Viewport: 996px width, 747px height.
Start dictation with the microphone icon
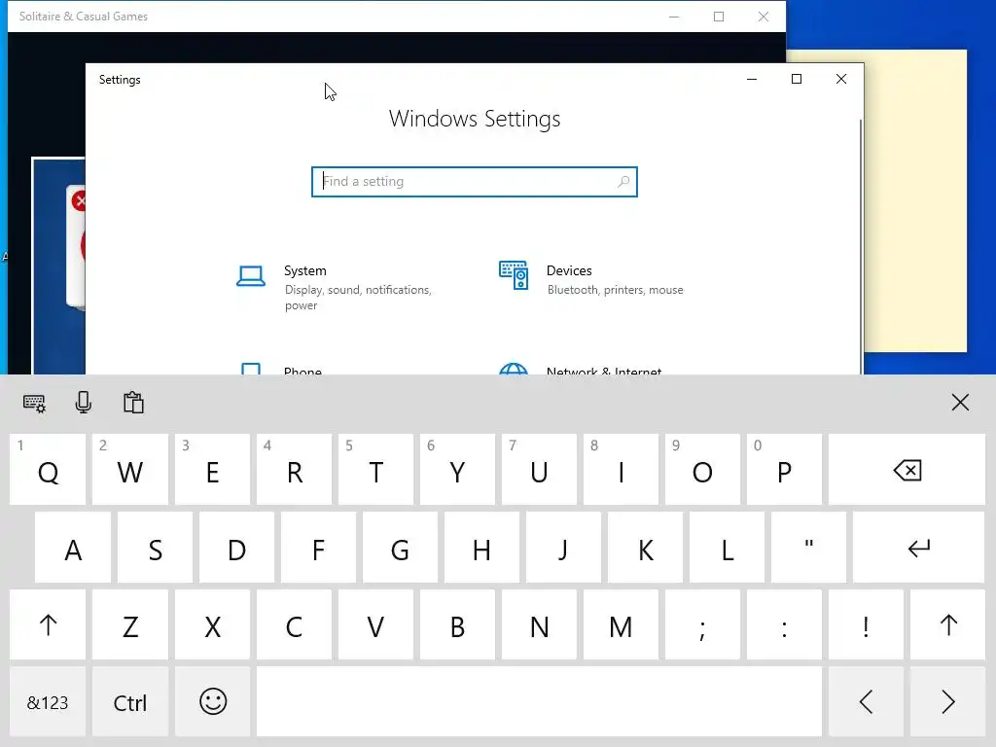84,403
